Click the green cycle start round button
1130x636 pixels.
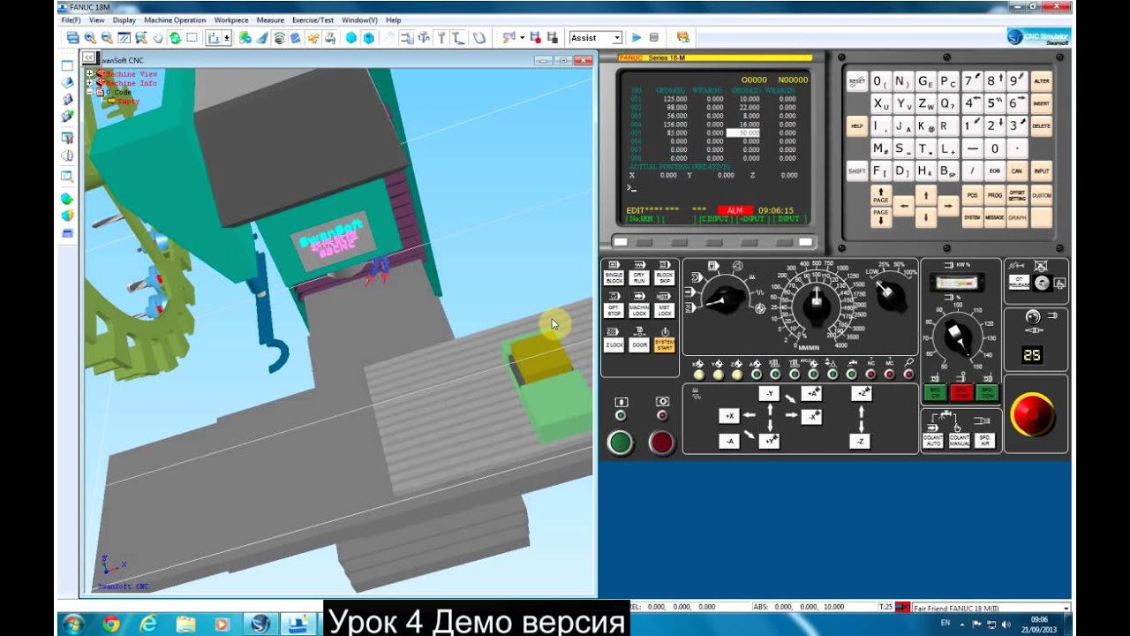(x=621, y=442)
